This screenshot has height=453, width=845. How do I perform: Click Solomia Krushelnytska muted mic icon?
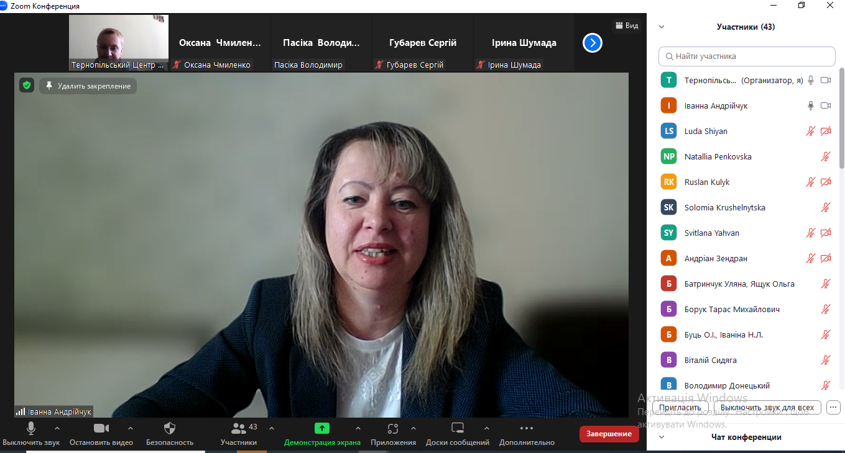(826, 207)
